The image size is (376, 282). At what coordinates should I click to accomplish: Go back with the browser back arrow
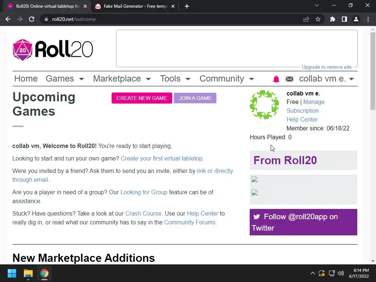(8, 19)
